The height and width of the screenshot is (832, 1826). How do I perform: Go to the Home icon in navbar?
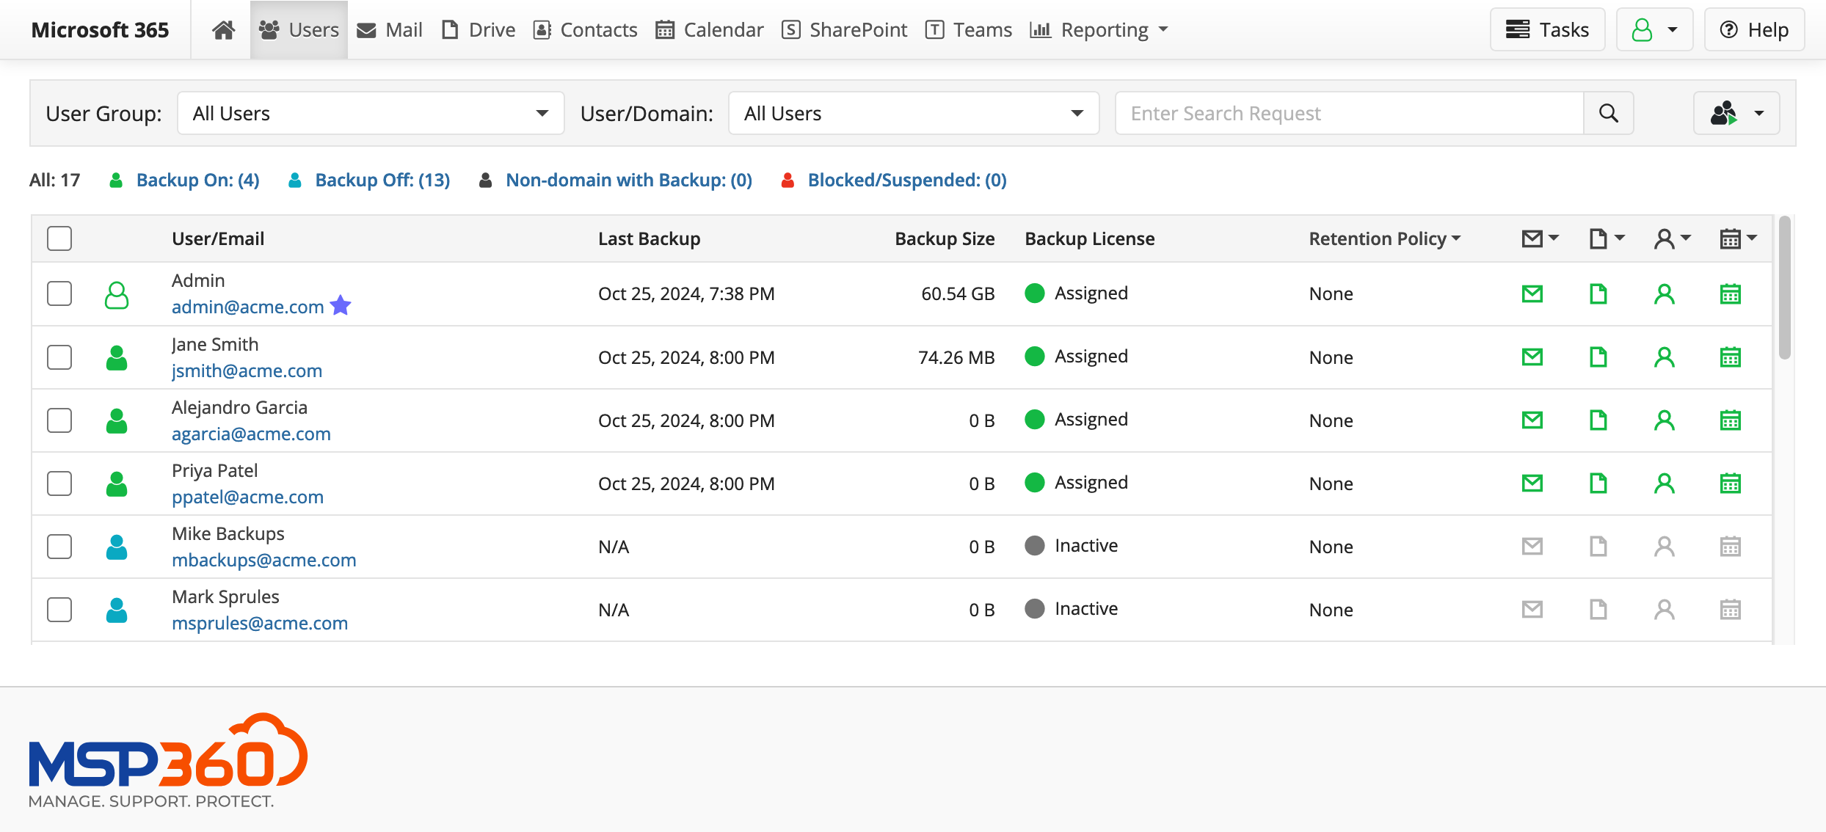(x=223, y=30)
